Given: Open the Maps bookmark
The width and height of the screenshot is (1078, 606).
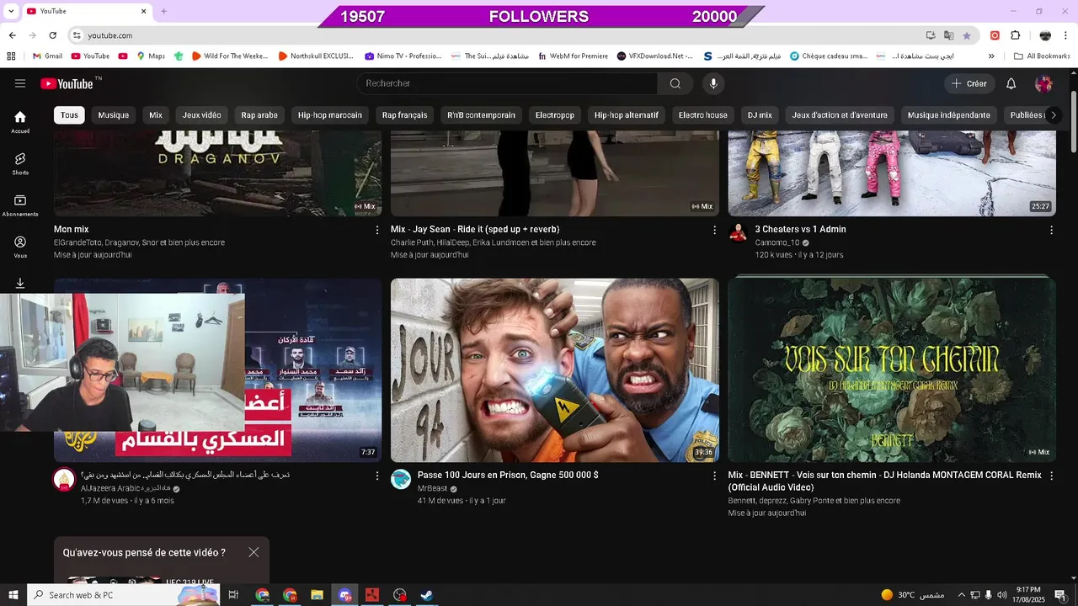Looking at the screenshot, I should pos(150,56).
